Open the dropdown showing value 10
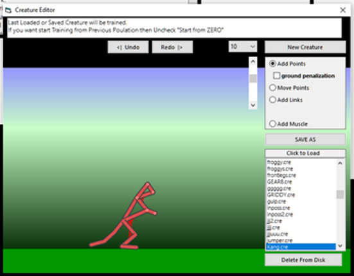This screenshot has width=354, height=276. coord(243,47)
